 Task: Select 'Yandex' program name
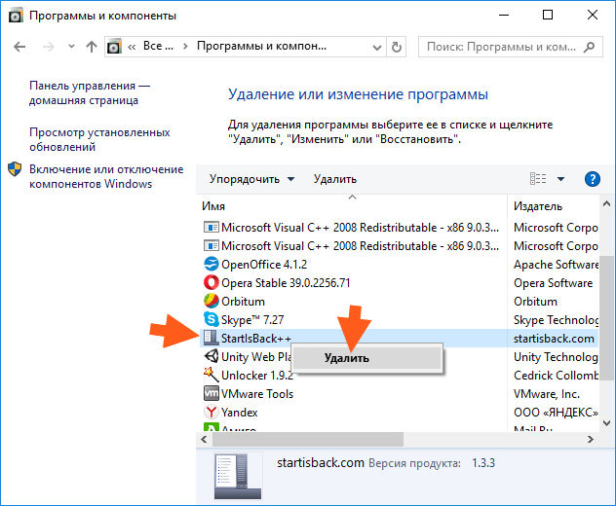pyautogui.click(x=239, y=413)
